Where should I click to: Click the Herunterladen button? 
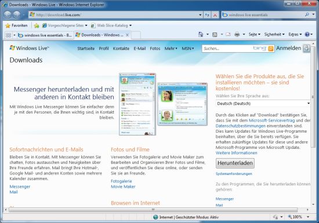tap(235, 163)
